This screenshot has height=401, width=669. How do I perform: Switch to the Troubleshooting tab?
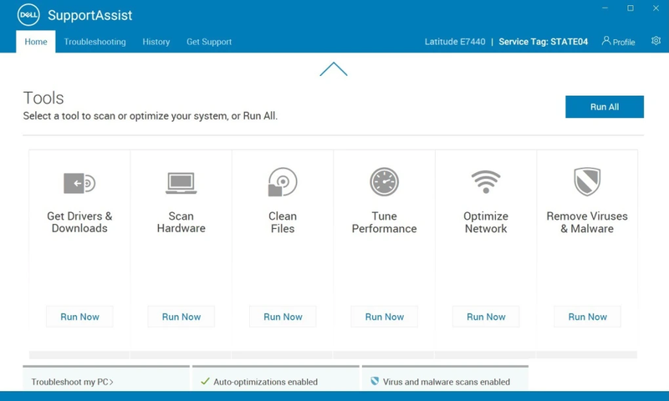click(x=94, y=42)
